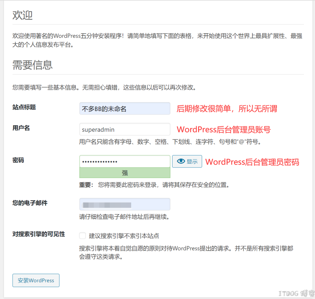Click the 欢迎 page heading
The width and height of the screenshot is (315, 299).
point(23,15)
